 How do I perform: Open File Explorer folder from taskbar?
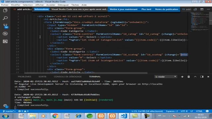(32, 116)
